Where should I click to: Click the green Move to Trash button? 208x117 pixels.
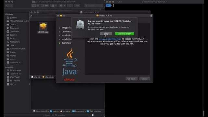click(x=124, y=34)
